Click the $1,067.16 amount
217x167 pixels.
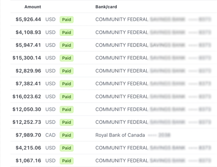click(x=28, y=160)
